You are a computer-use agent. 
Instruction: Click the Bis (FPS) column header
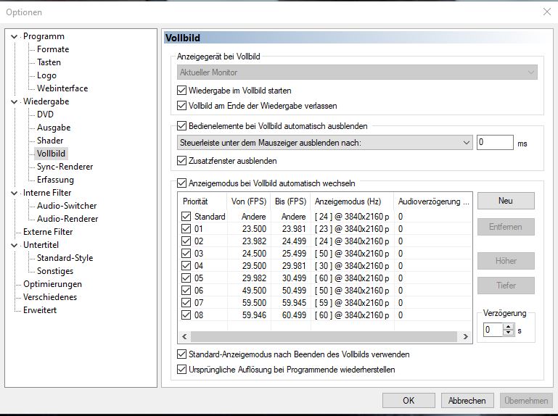290,201
